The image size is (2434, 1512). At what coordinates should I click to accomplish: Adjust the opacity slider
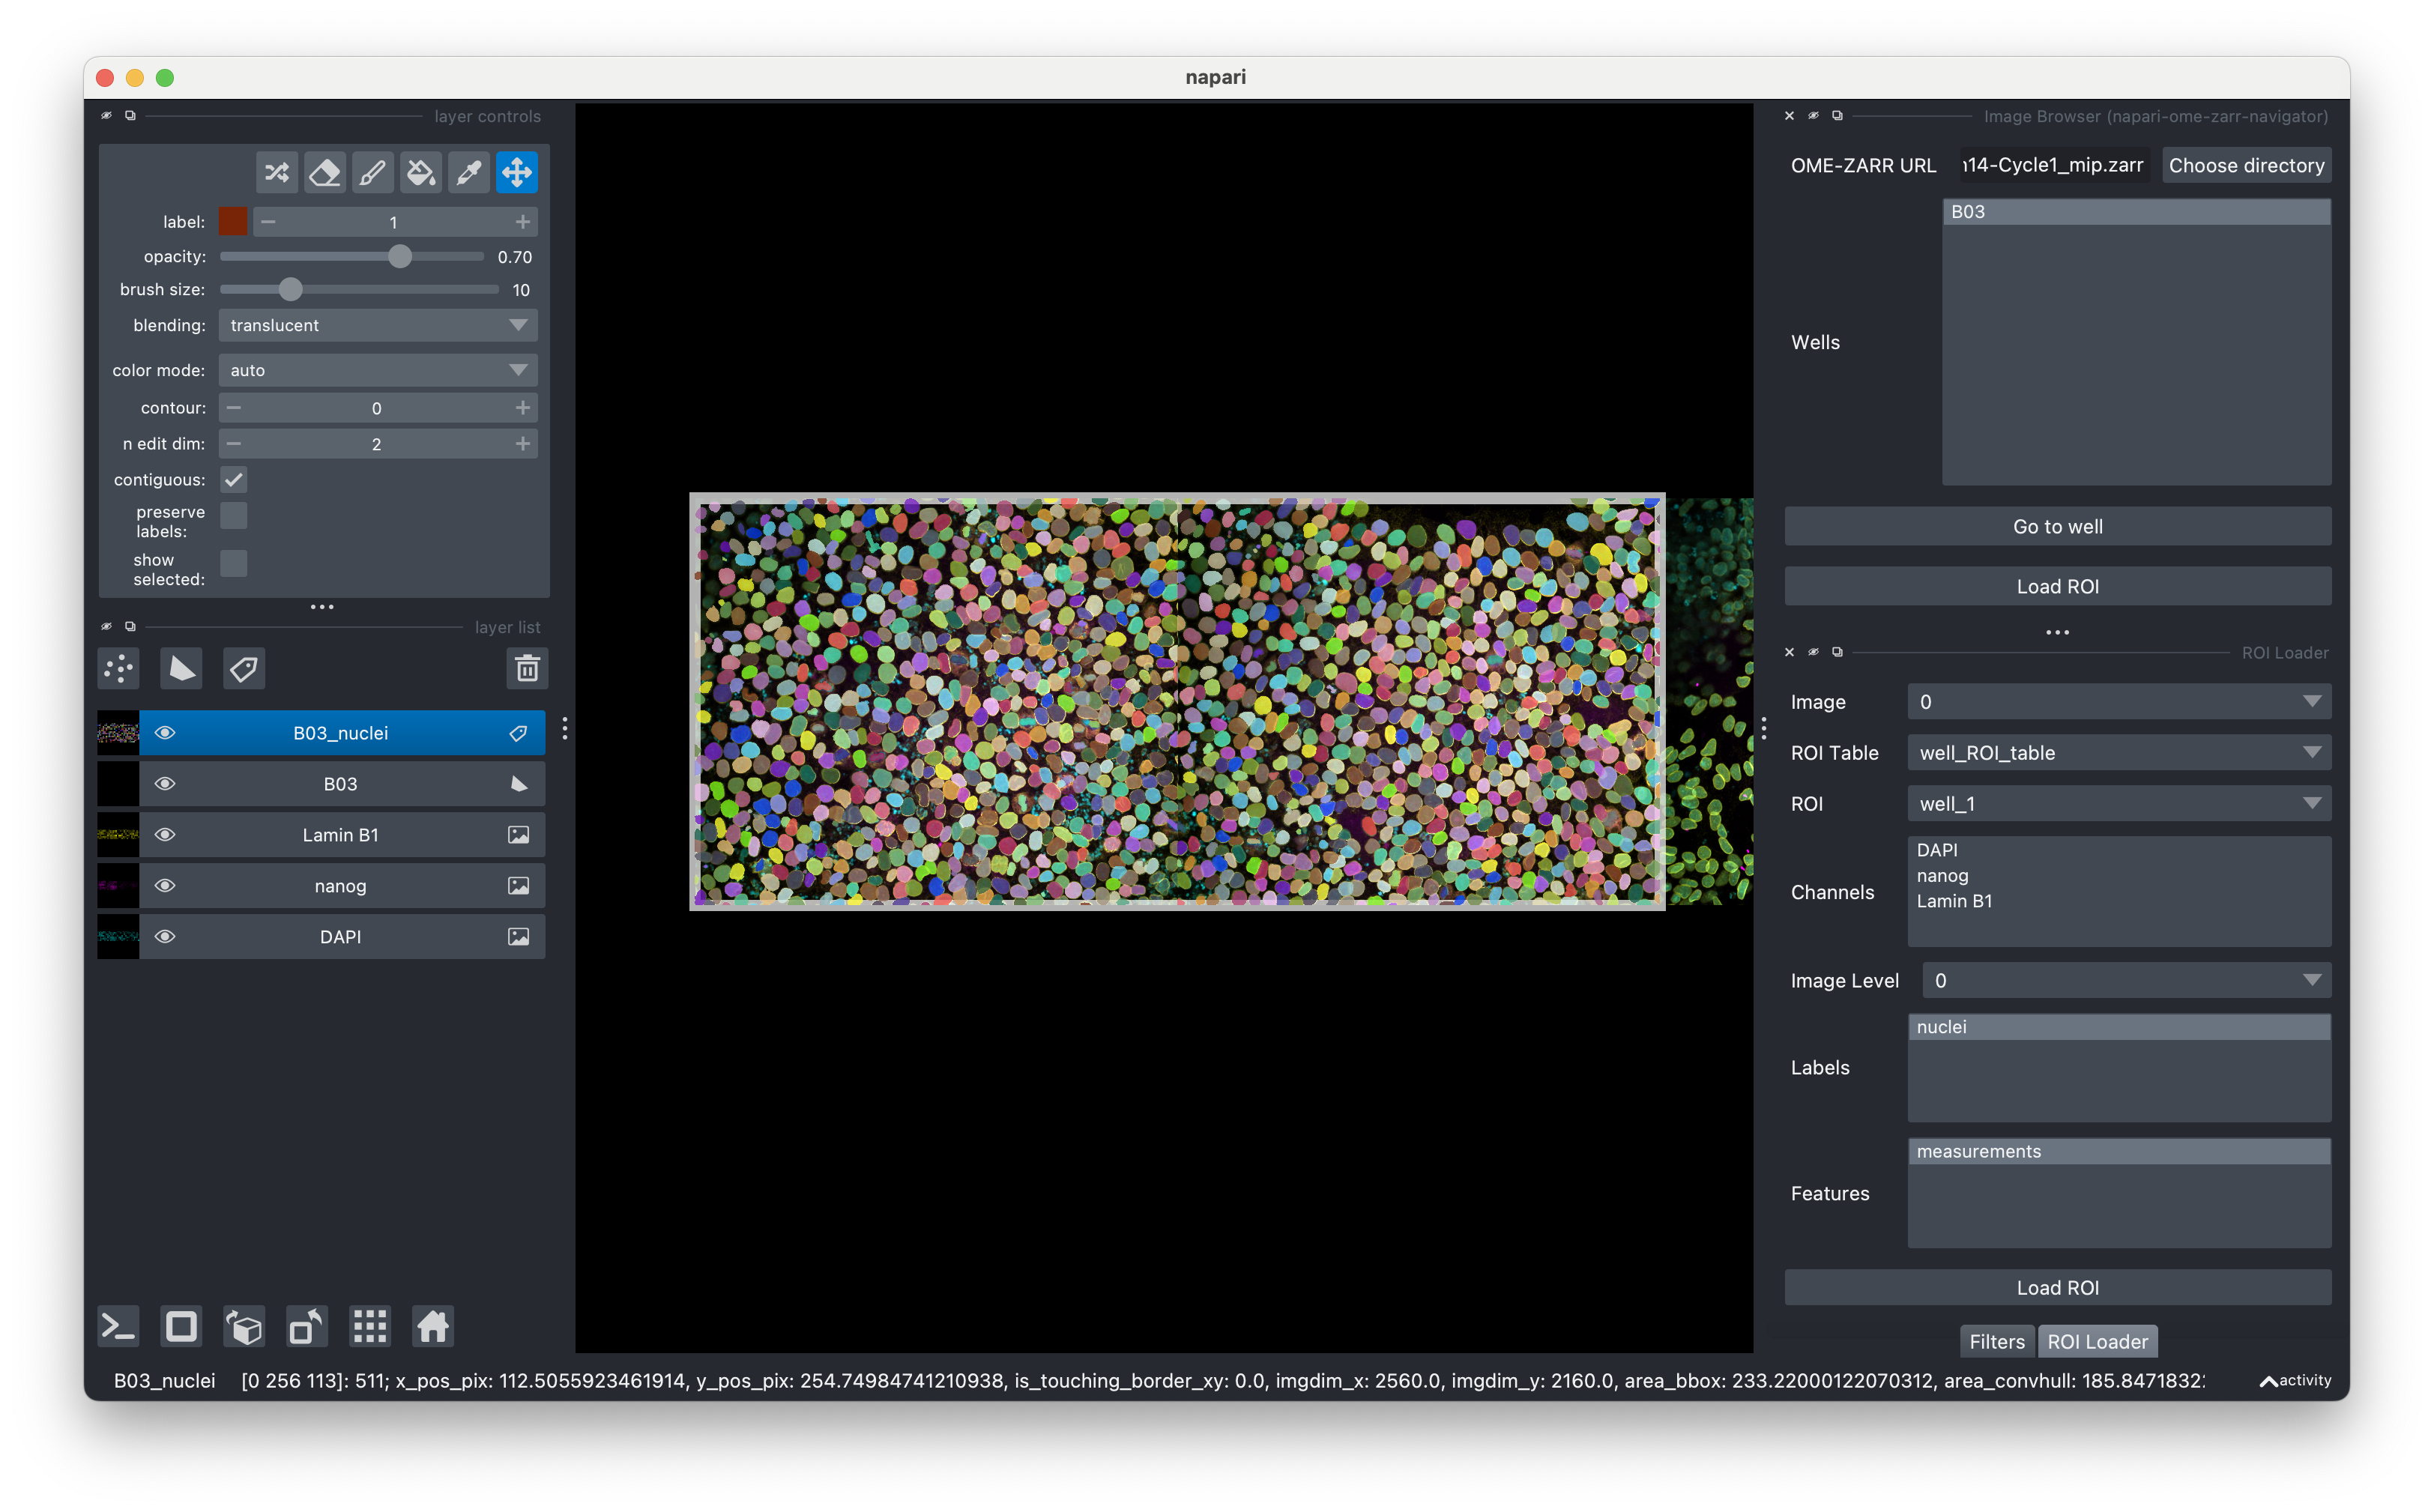click(352, 257)
